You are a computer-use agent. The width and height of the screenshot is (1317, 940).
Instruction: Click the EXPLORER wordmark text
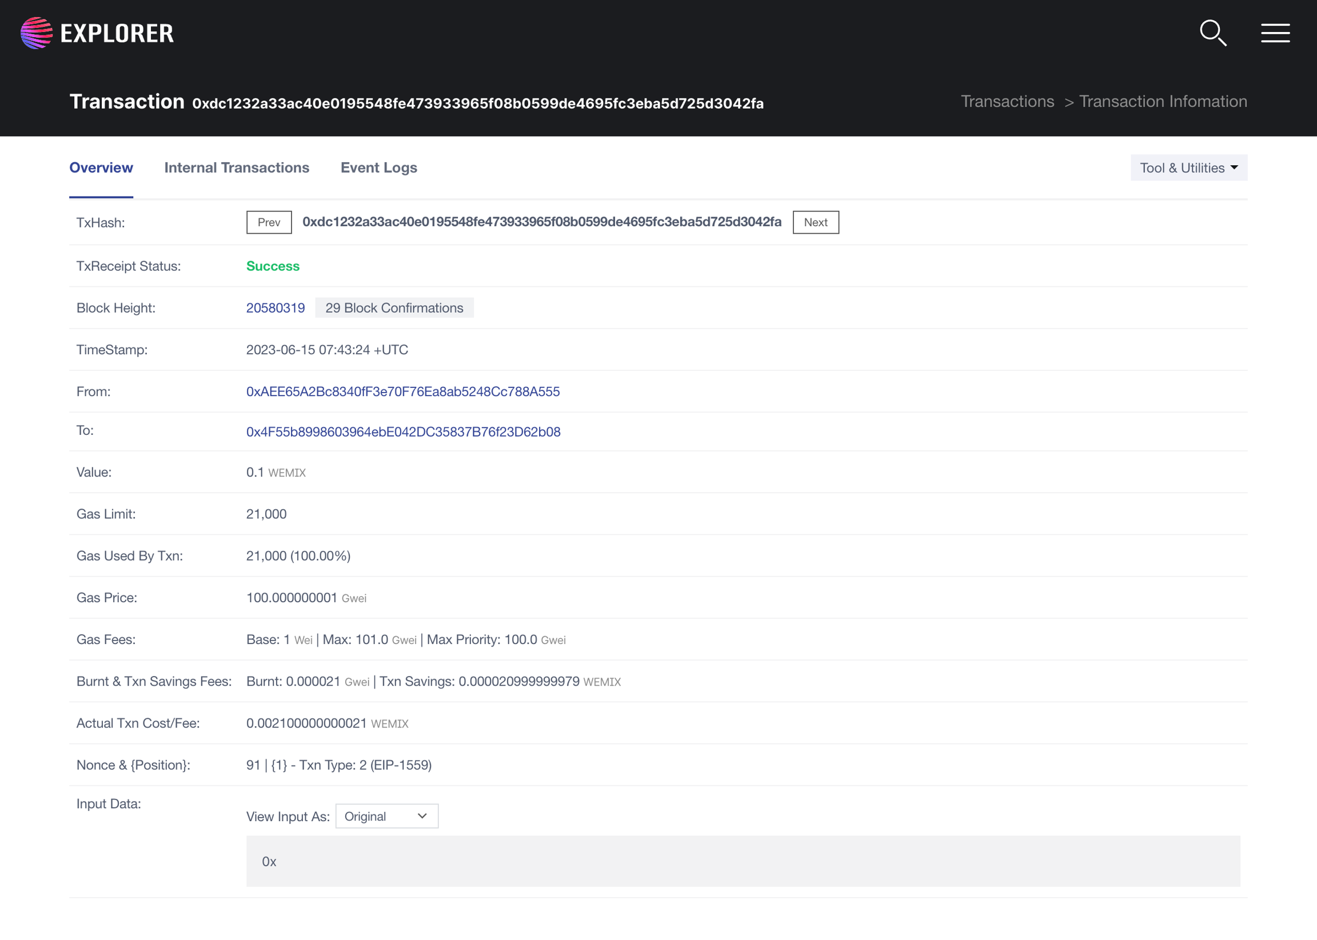117,34
